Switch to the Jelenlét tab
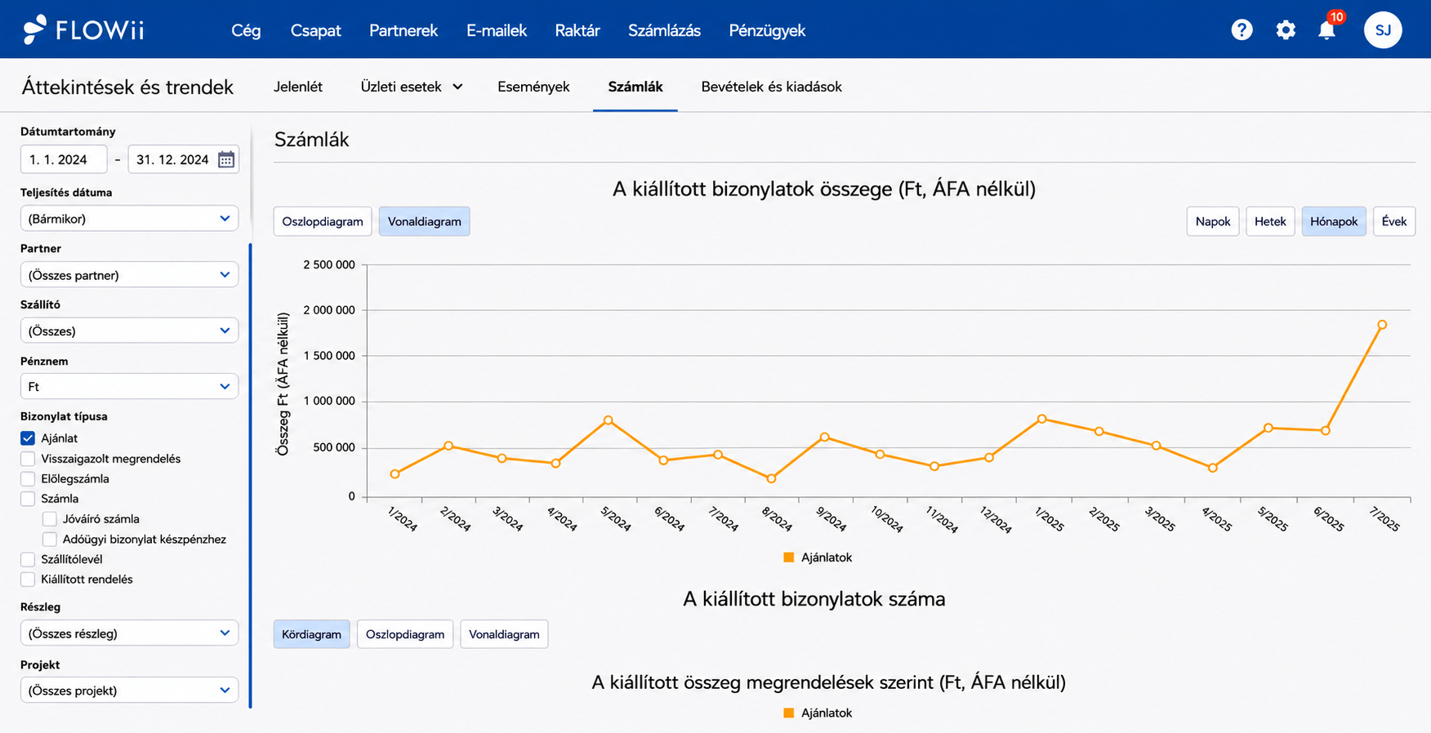This screenshot has height=733, width=1431. pos(298,87)
